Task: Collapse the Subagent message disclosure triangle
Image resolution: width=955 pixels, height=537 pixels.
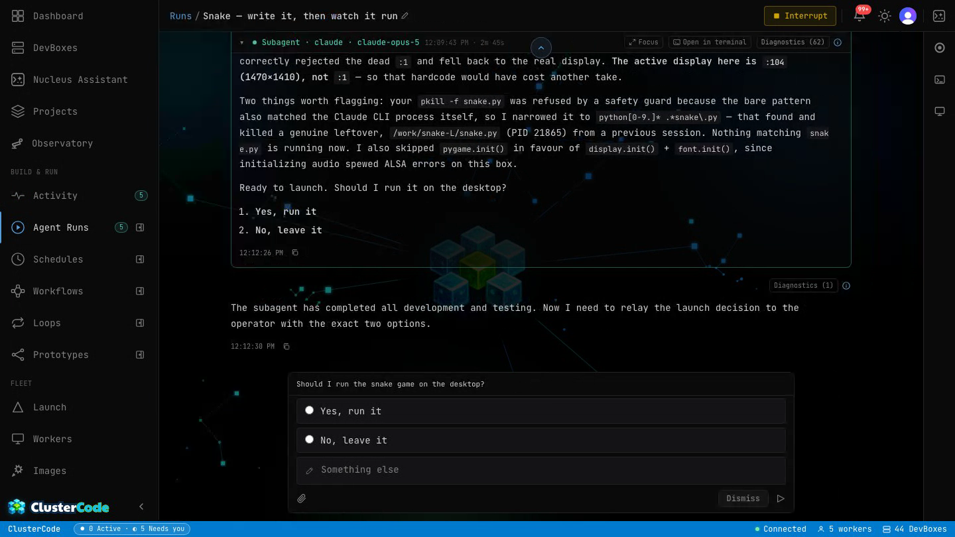Action: tap(242, 42)
